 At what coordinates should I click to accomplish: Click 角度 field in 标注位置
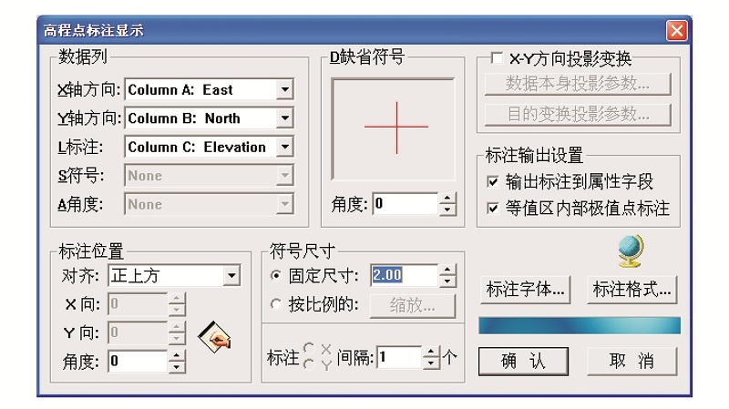138,361
